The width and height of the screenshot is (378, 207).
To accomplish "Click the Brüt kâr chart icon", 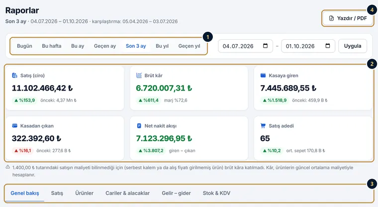I will click(139, 76).
